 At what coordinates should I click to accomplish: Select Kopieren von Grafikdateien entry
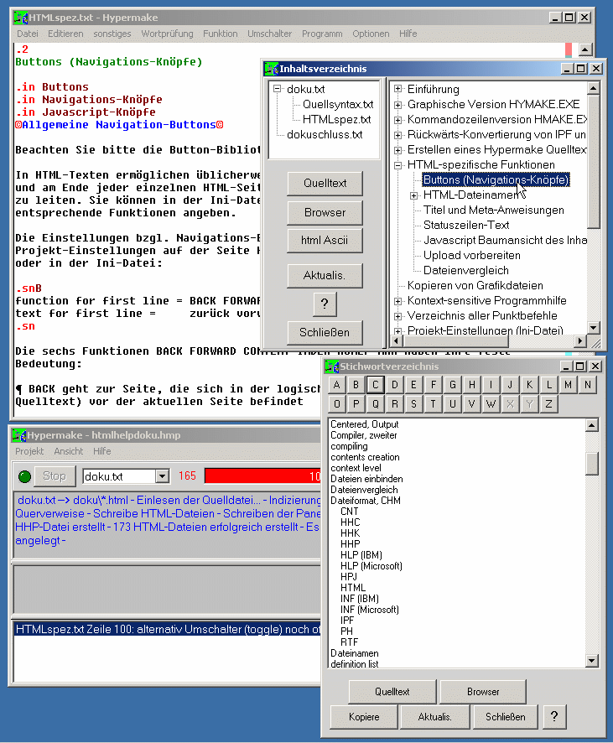click(475, 286)
